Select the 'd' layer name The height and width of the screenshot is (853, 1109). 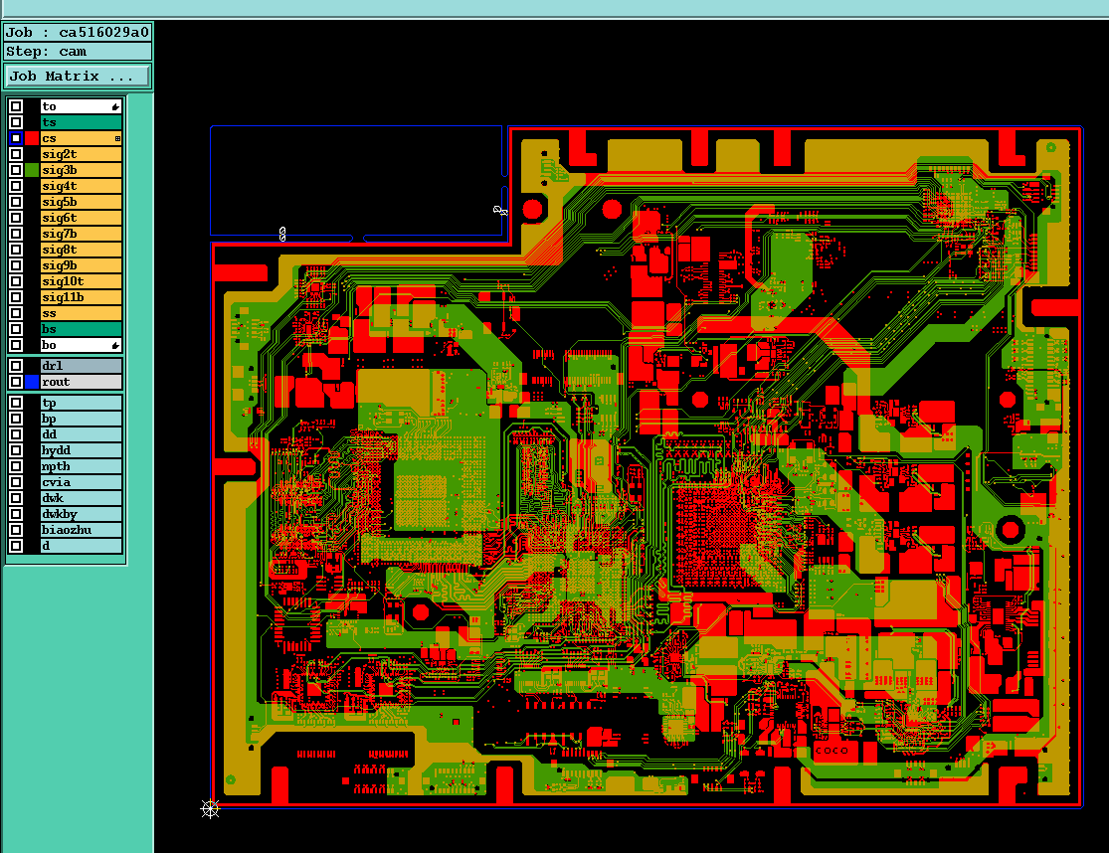point(82,546)
